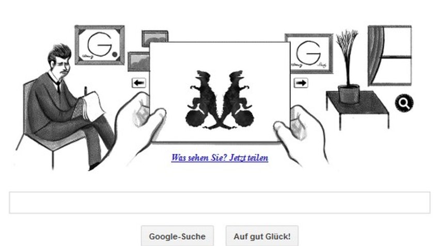
Task: Click the small lower landscape painting
Action: point(138,62)
